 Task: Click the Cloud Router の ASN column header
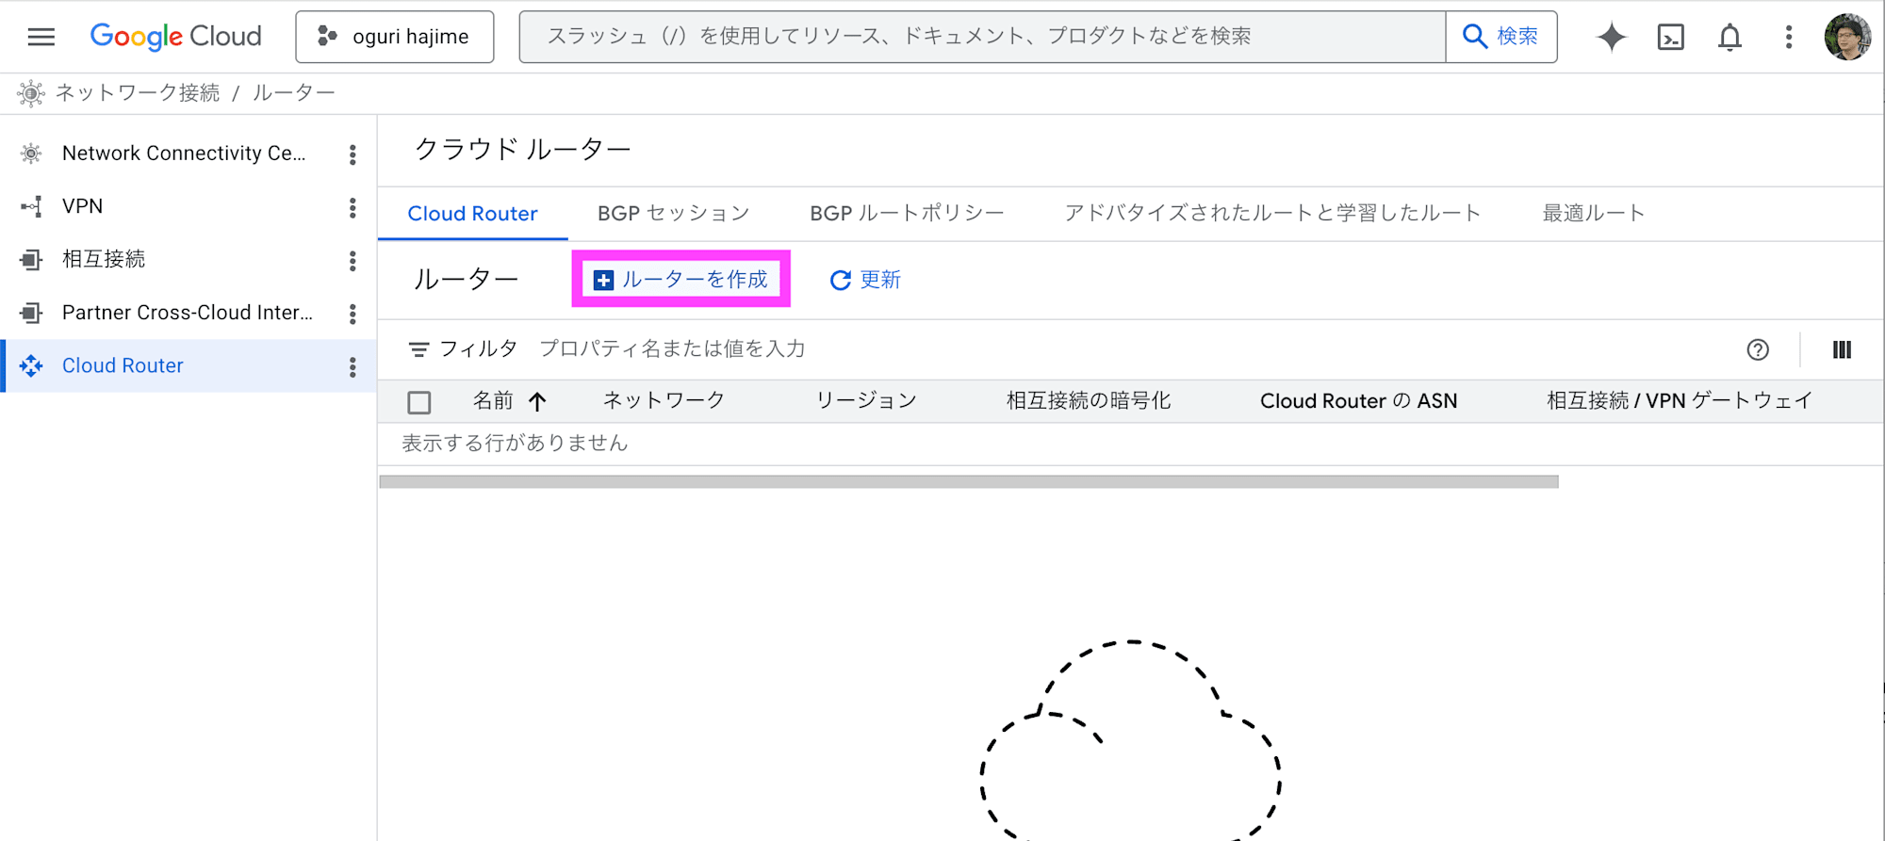point(1358,401)
